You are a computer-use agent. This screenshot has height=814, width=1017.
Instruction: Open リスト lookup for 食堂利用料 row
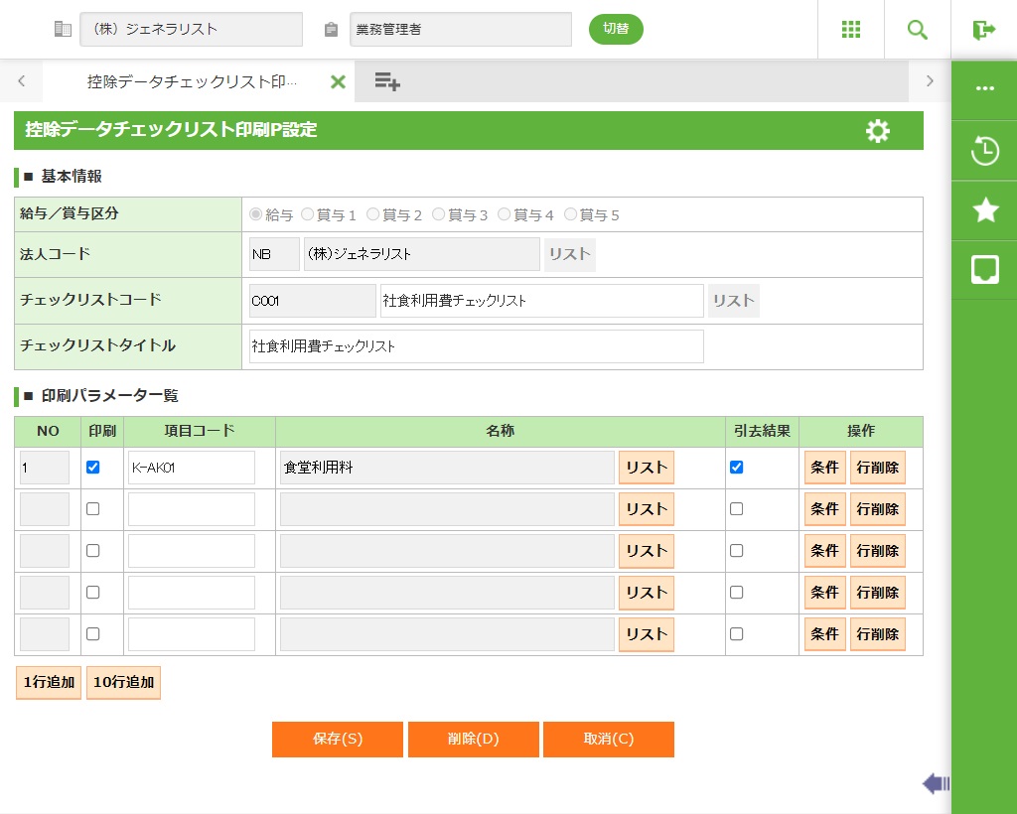(x=646, y=468)
